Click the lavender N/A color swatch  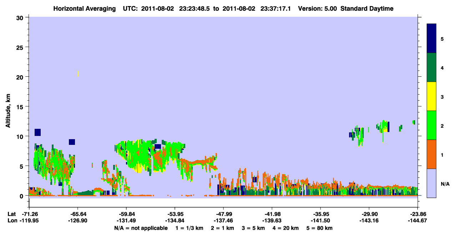tap(432, 183)
